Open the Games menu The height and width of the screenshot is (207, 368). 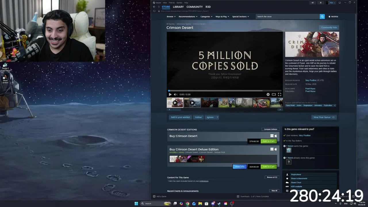tap(179, 3)
